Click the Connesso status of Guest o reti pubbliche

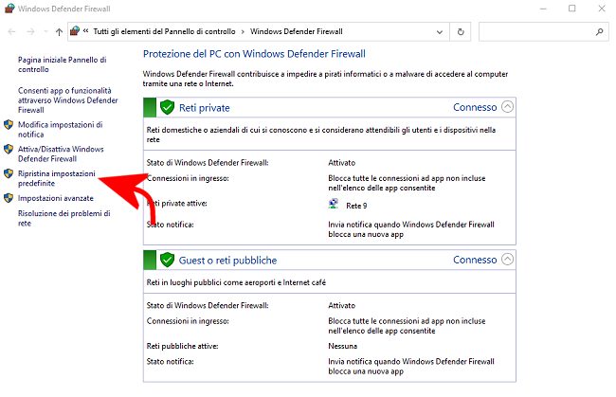pyautogui.click(x=475, y=260)
